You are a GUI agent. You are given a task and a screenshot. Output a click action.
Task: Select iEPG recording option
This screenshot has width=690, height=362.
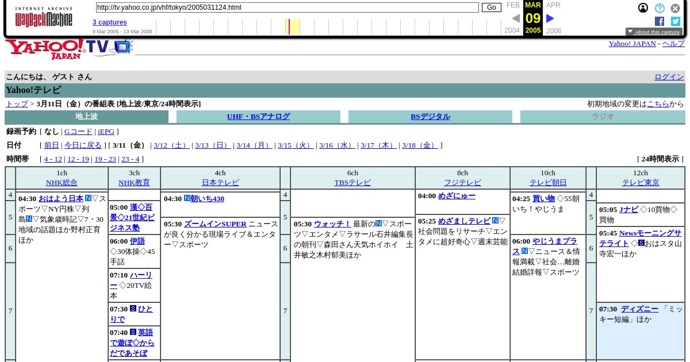tap(106, 132)
